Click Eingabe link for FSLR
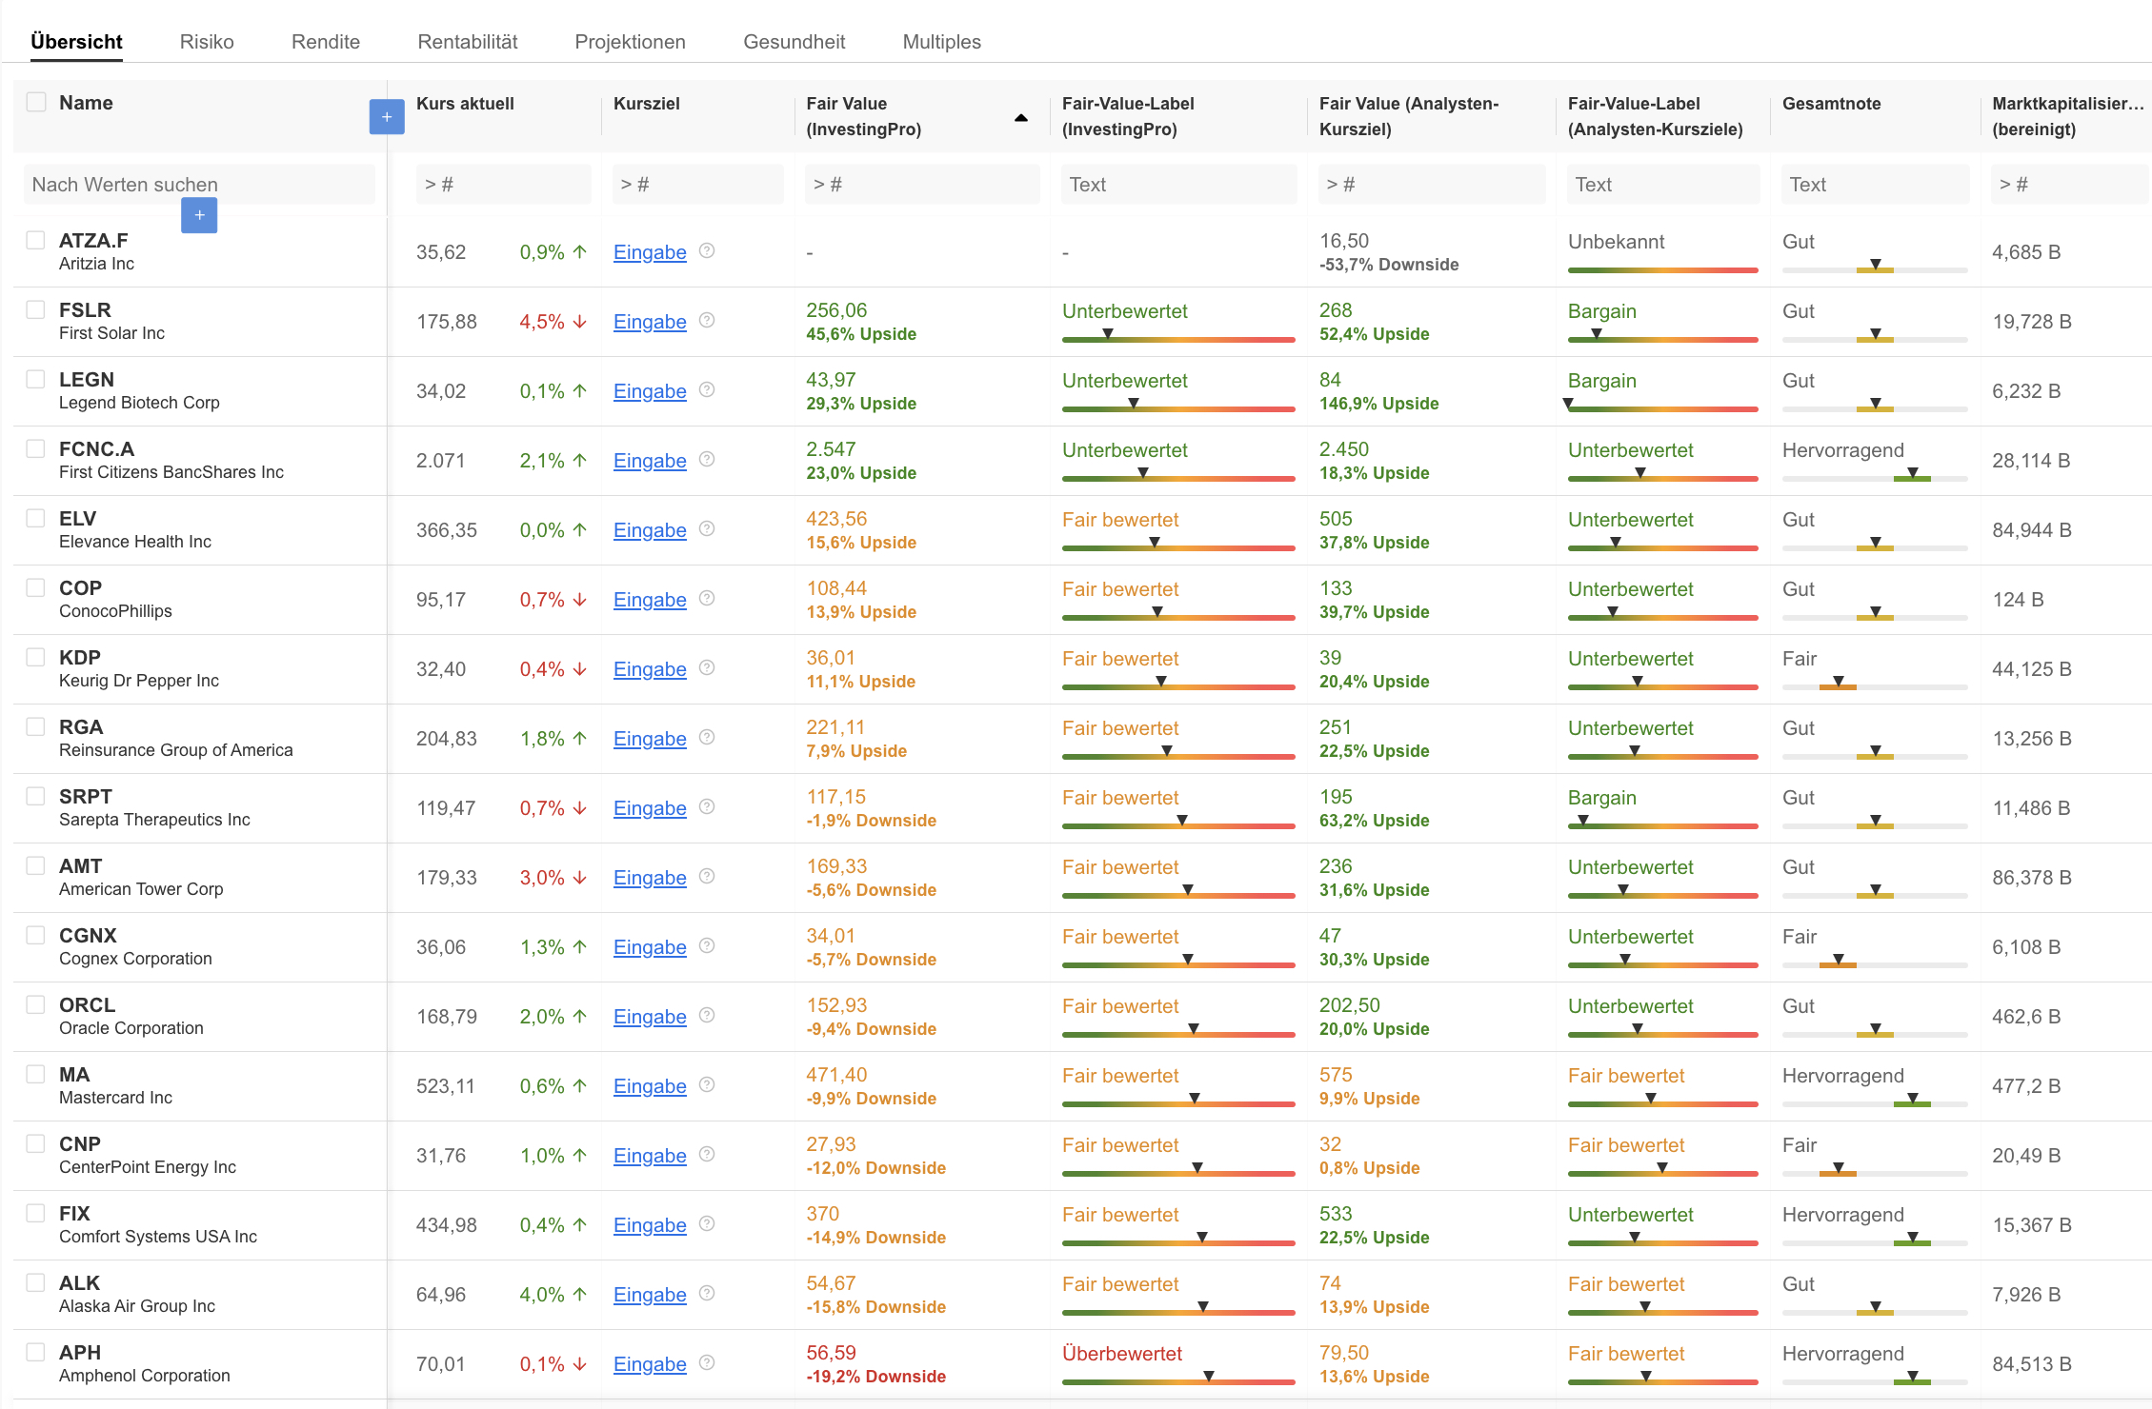The width and height of the screenshot is (2152, 1409). 650,322
